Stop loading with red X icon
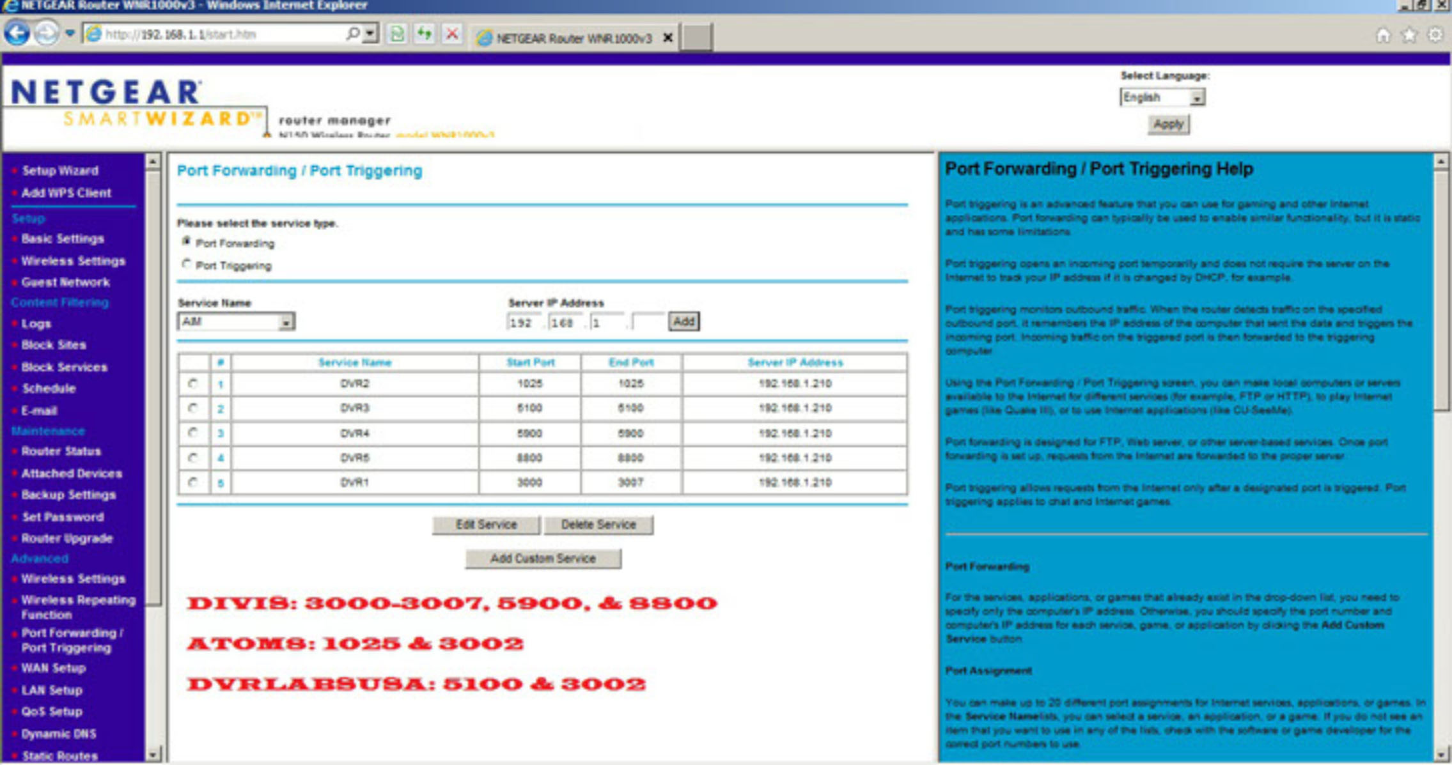 [x=452, y=33]
